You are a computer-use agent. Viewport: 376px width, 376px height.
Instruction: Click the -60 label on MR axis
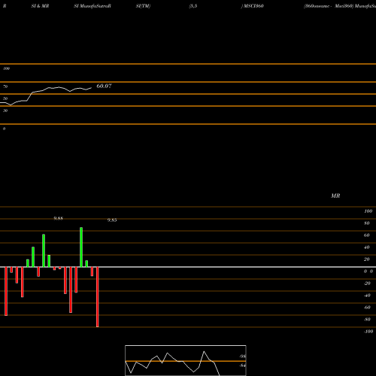tap(367, 308)
